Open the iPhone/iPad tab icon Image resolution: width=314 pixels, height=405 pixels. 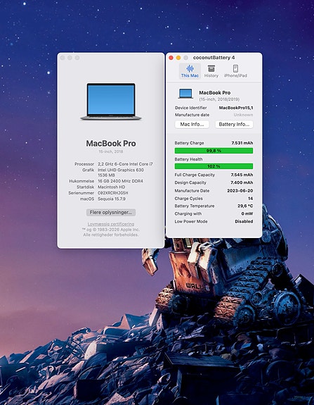click(x=235, y=68)
